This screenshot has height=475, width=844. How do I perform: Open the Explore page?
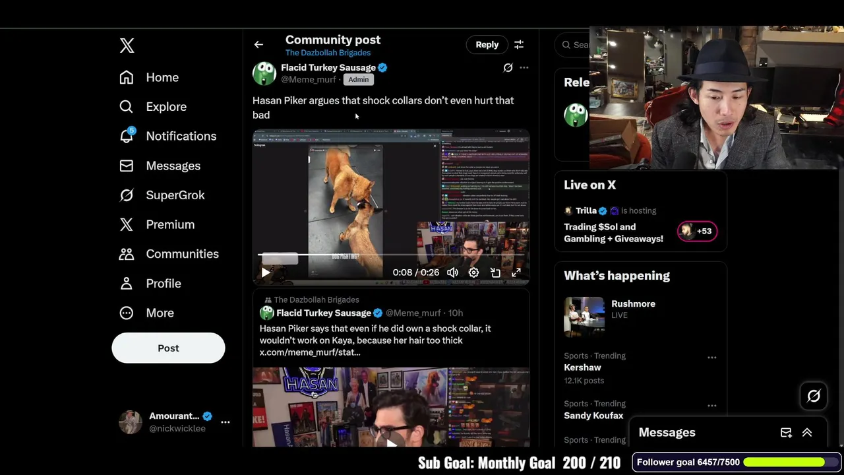pyautogui.click(x=153, y=106)
